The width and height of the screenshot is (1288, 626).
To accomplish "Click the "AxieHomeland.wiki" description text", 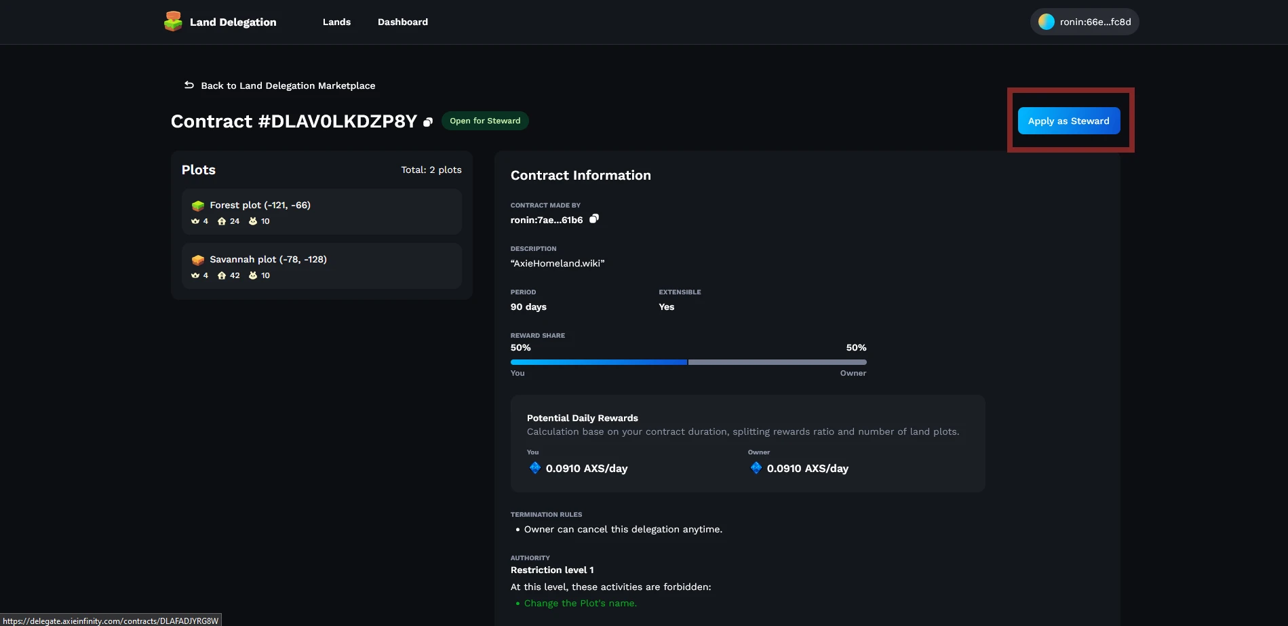I will (558, 263).
